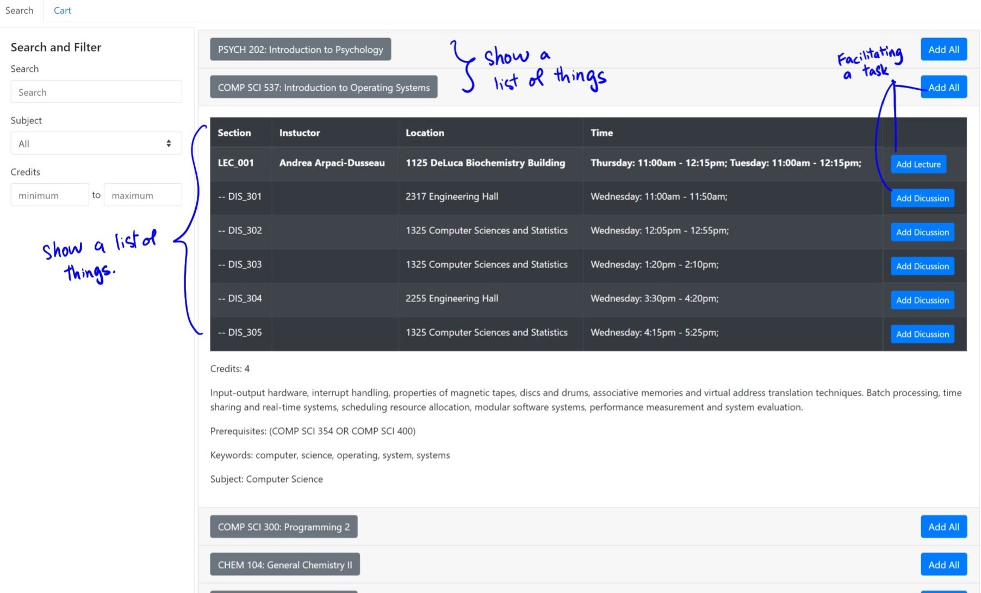Image resolution: width=981 pixels, height=593 pixels.
Task: Click the Time column header
Action: pos(732,132)
